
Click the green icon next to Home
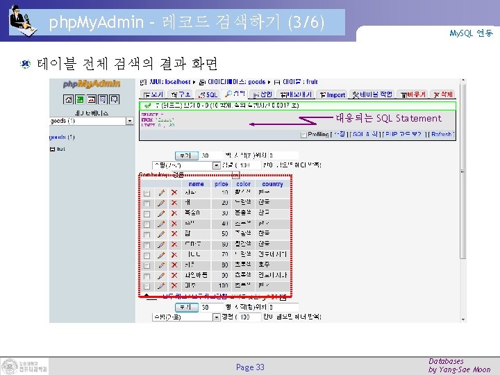(80, 99)
